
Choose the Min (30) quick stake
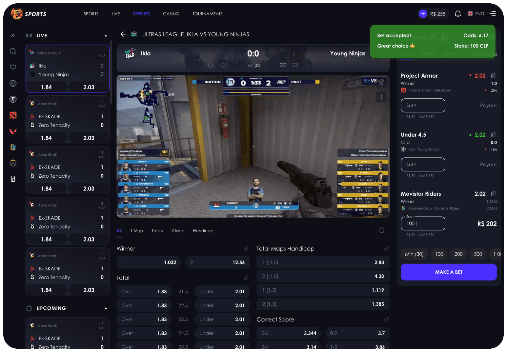pos(414,254)
